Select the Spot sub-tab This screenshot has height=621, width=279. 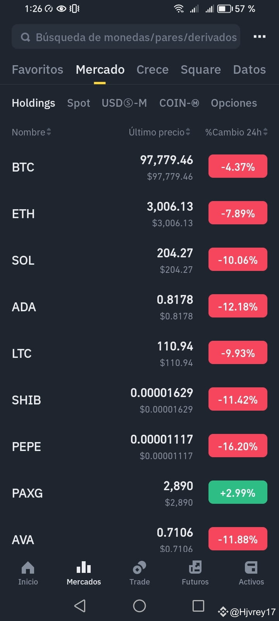click(x=79, y=103)
